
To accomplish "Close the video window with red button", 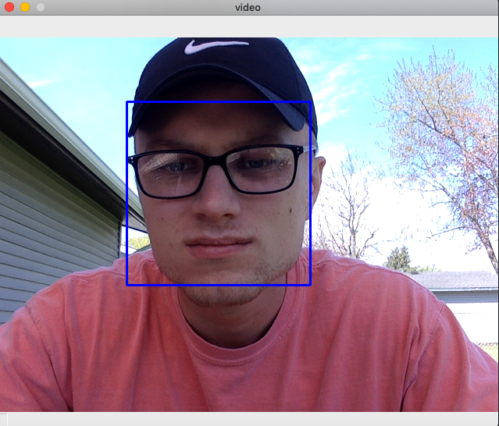I will point(9,7).
